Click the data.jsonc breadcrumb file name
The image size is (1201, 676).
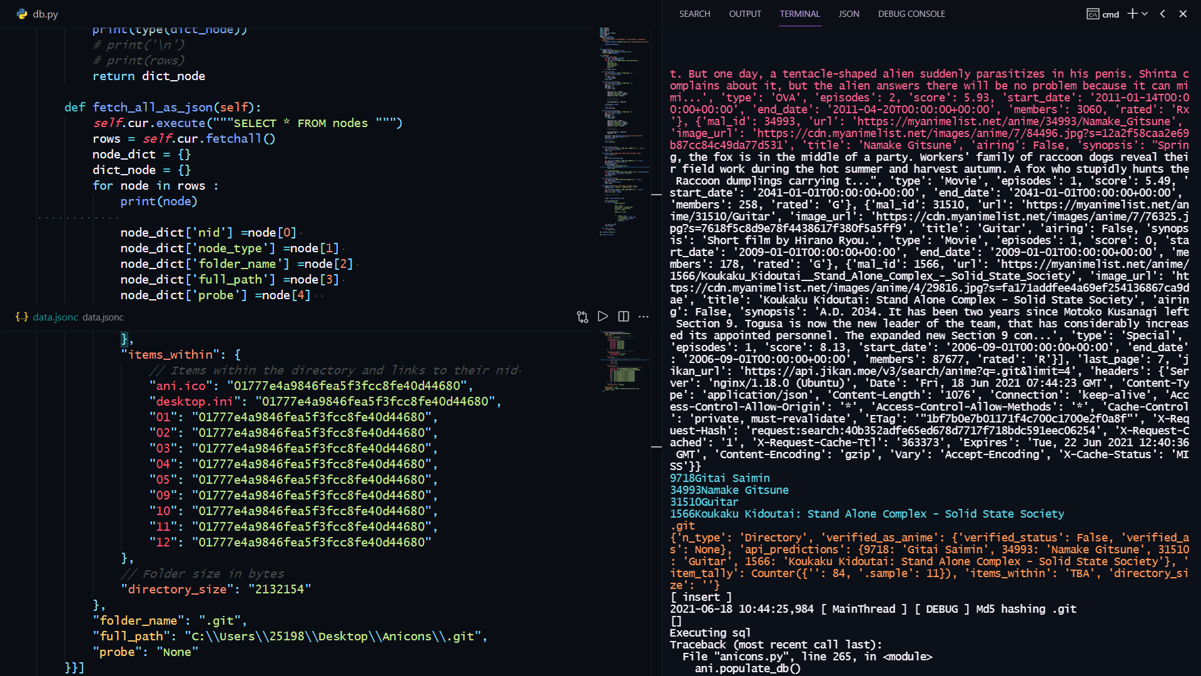103,317
